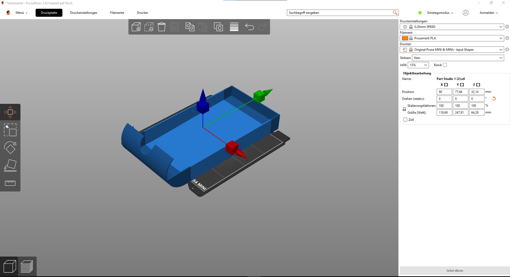Image resolution: width=510 pixels, height=277 pixels.
Task: Click the Position Y field showing 77,66
Action: [x=460, y=92]
